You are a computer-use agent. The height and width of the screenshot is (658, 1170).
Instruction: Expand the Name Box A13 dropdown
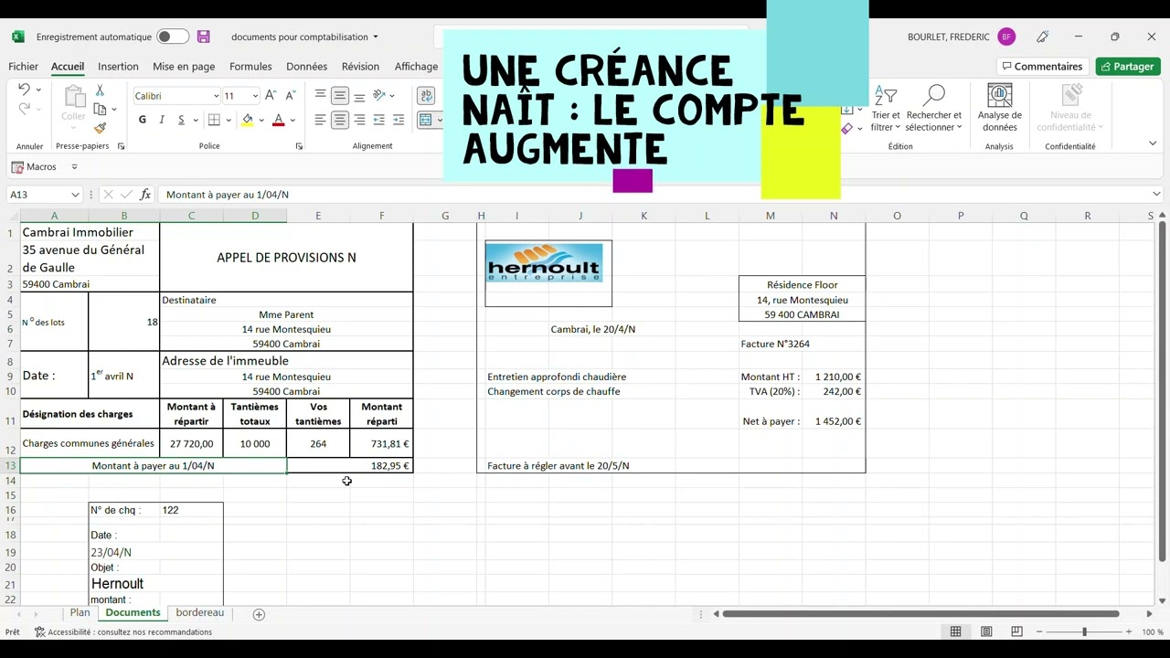[x=74, y=195]
